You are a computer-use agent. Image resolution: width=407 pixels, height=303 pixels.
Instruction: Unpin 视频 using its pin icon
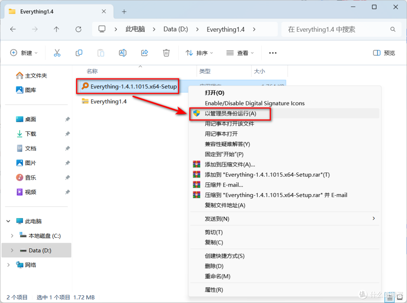pos(67,192)
